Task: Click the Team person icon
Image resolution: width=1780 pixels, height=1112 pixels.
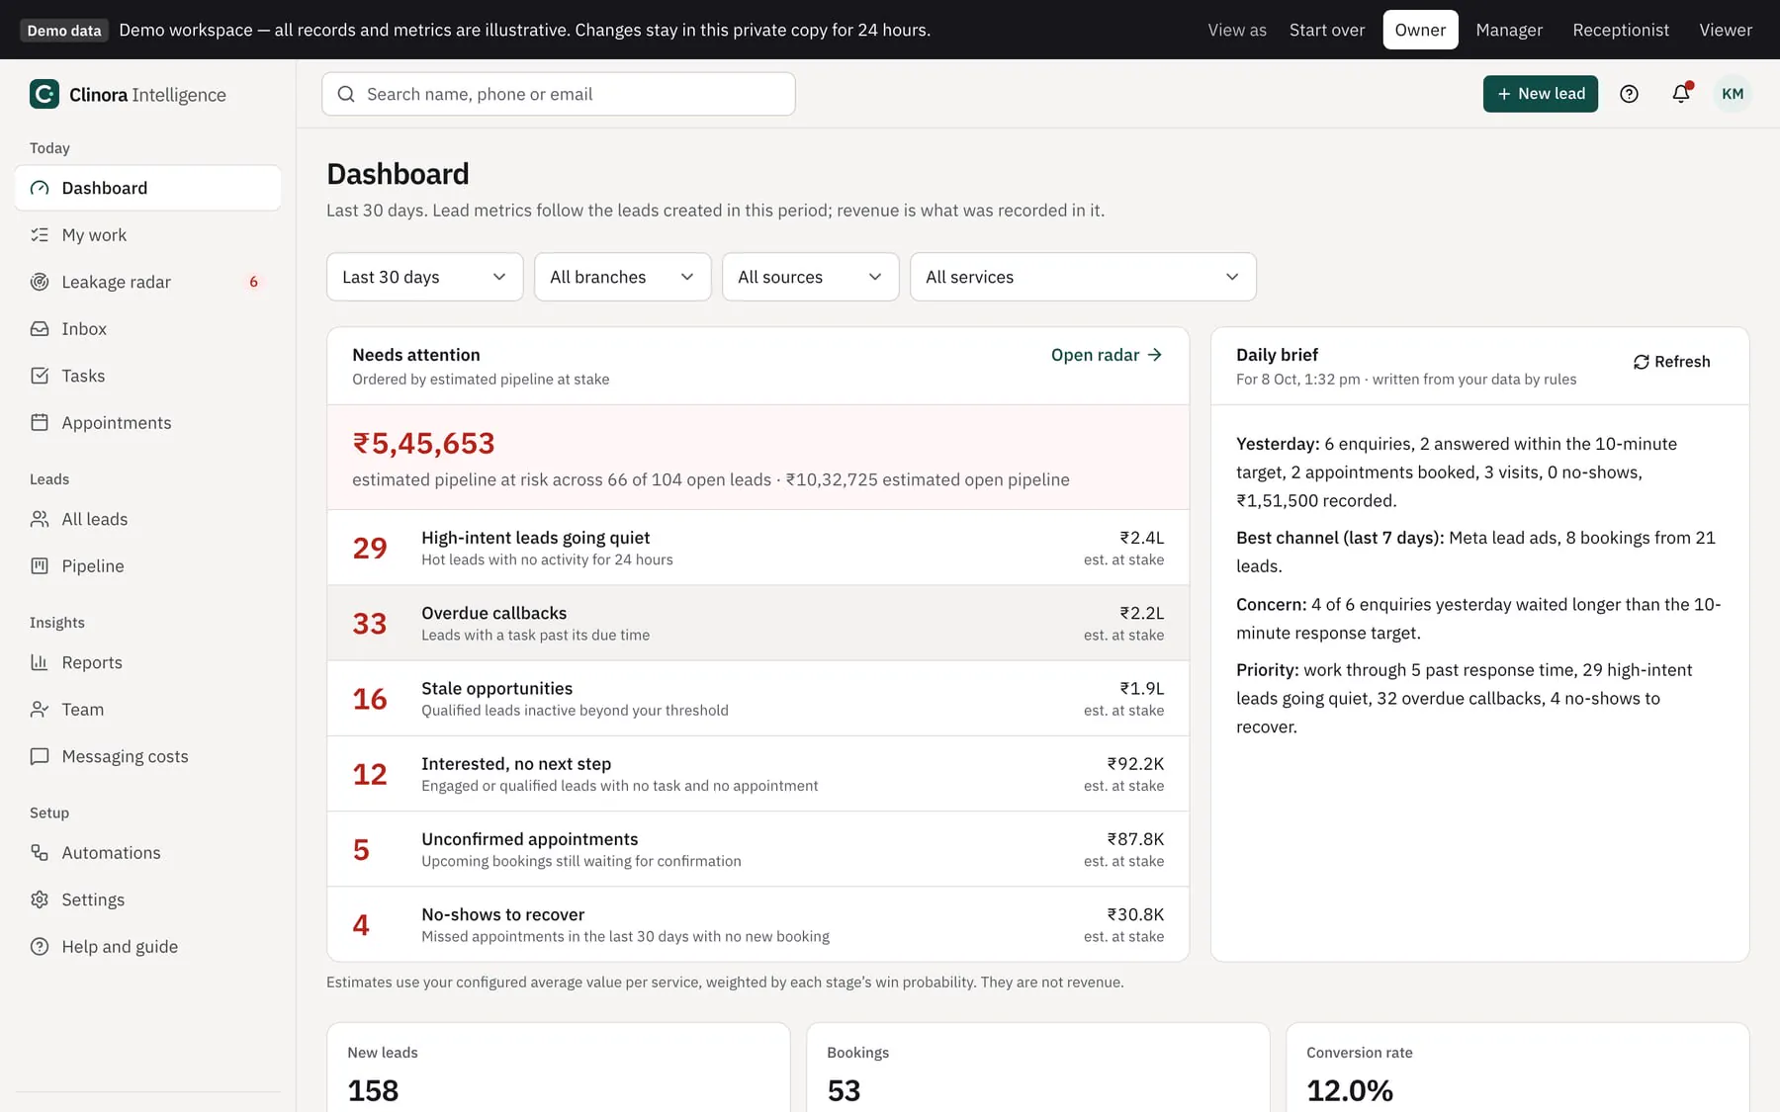Action: pos(40,710)
